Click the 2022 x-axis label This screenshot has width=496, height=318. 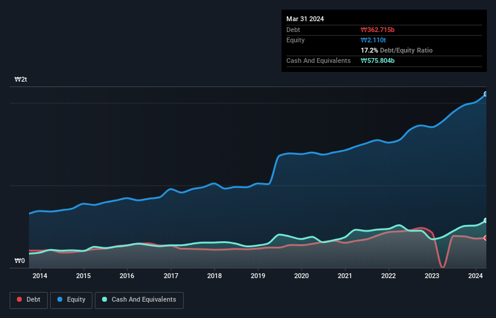coord(388,276)
